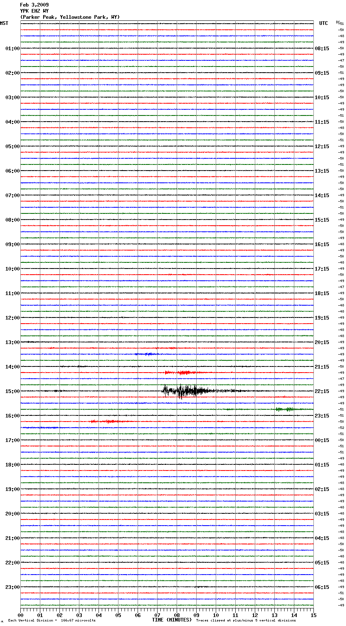Viewport: 346px width, 626px height.
Task: Click the '00:15' UTC time label
Action: coord(322,440)
